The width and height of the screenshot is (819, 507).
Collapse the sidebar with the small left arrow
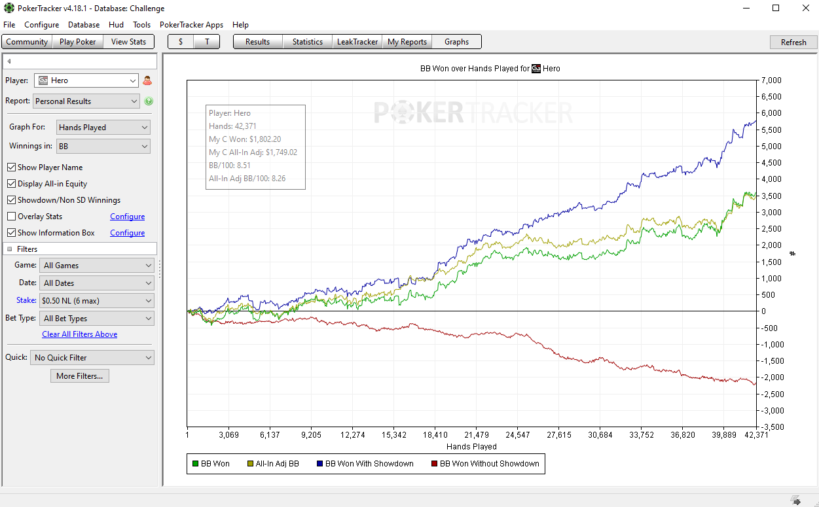click(9, 61)
